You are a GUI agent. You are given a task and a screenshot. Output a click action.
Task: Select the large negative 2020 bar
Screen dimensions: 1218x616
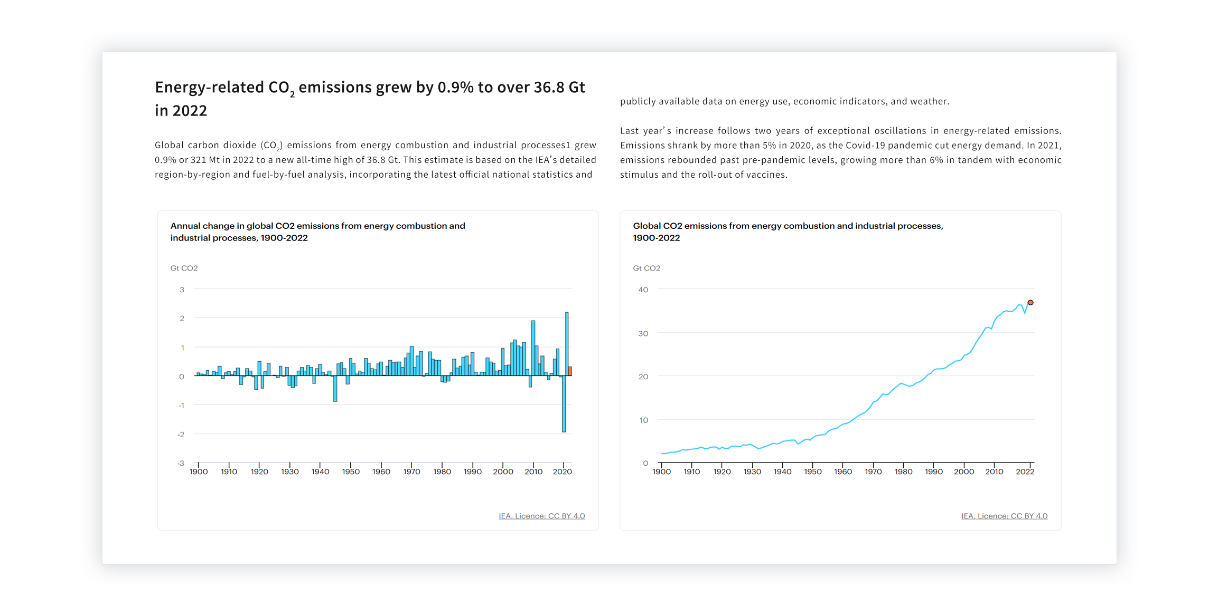tap(564, 403)
